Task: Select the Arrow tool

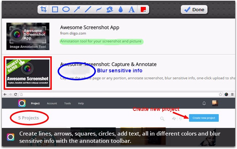Action: tap(77, 9)
